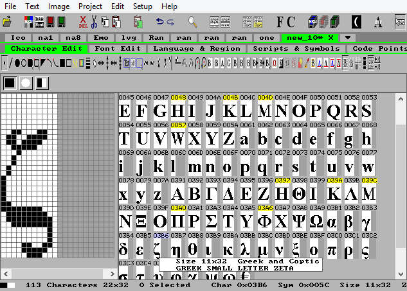
Task: Click the redo arrow icon
Action: click(x=170, y=22)
